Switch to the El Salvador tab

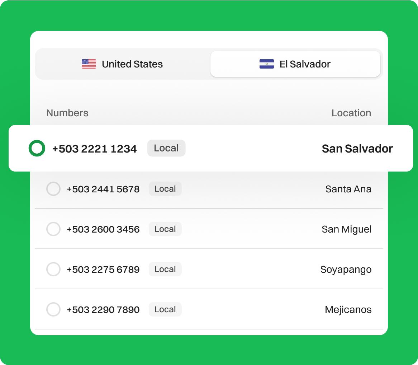[x=295, y=64]
